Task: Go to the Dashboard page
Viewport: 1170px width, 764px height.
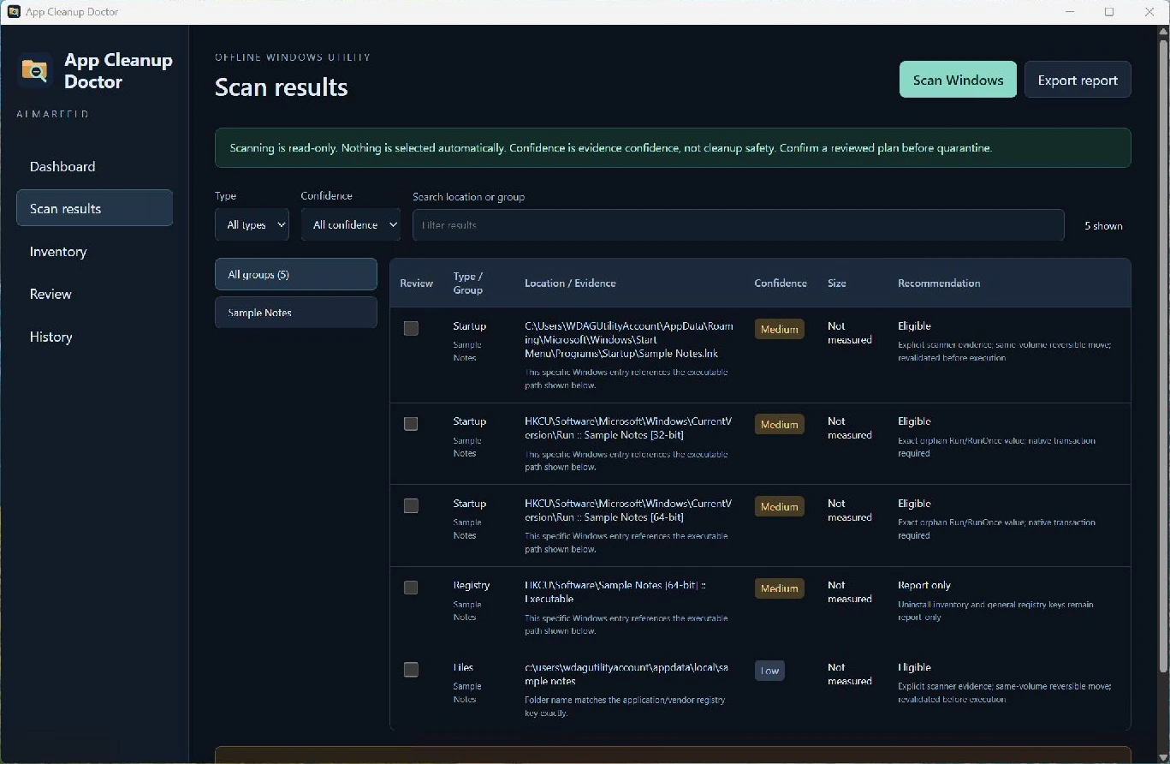Action: point(94,166)
